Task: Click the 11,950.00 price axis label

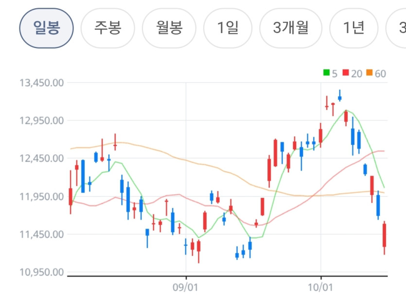Action: pyautogui.click(x=42, y=197)
